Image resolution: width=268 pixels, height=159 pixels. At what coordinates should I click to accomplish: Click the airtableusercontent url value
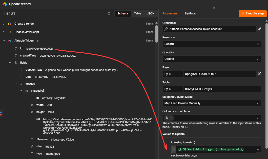97,126
